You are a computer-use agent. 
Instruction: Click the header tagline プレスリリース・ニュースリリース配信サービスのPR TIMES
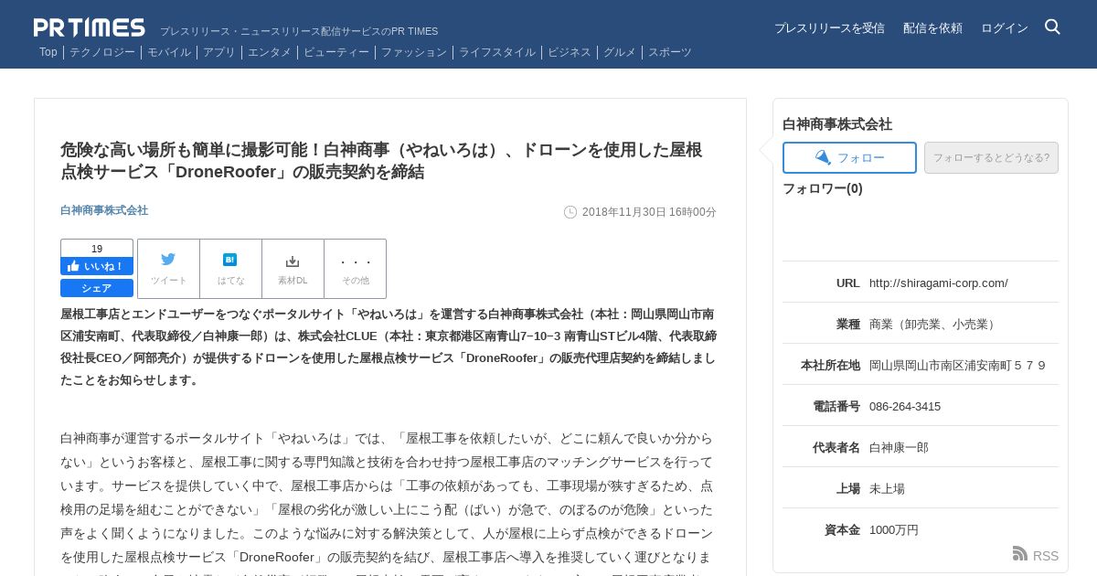coord(299,31)
